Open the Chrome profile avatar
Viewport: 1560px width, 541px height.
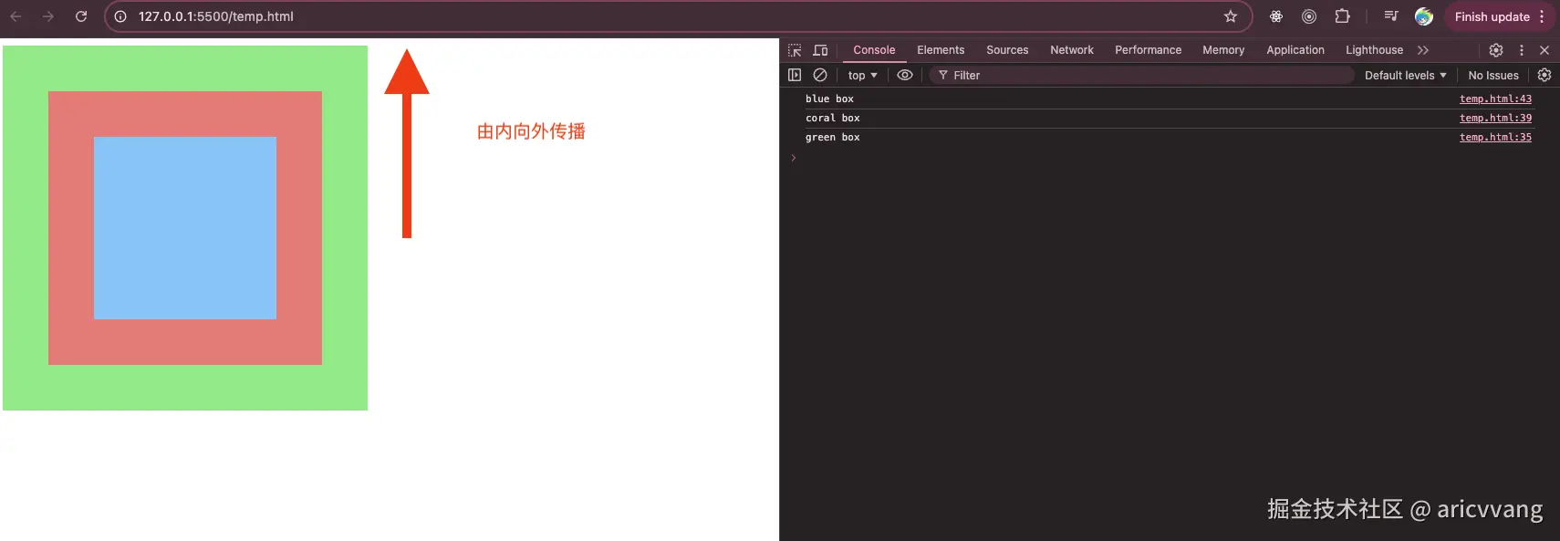1424,16
